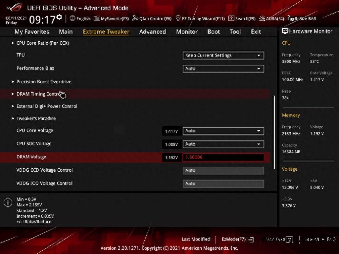Open the Exit tab
The image size is (339, 254).
[256, 32]
